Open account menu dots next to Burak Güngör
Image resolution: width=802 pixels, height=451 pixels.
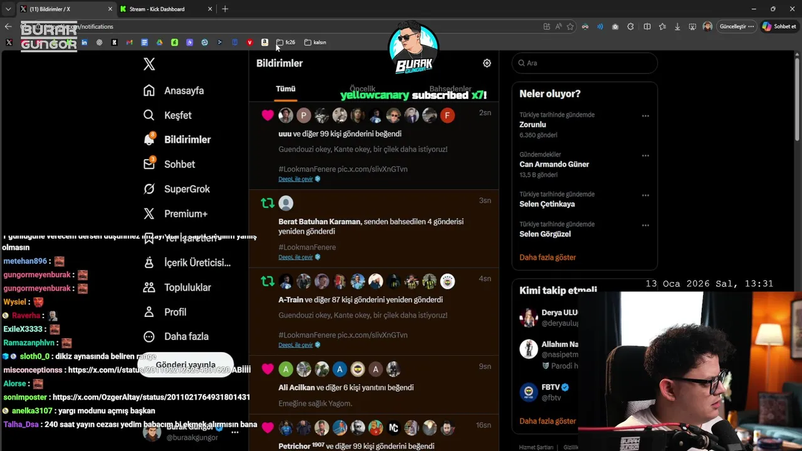(235, 432)
